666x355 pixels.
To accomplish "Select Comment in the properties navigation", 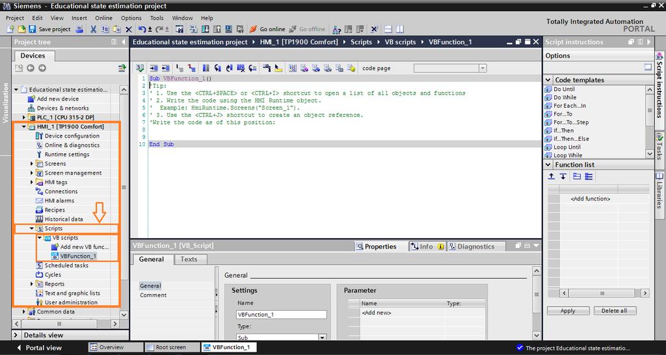I will [153, 295].
